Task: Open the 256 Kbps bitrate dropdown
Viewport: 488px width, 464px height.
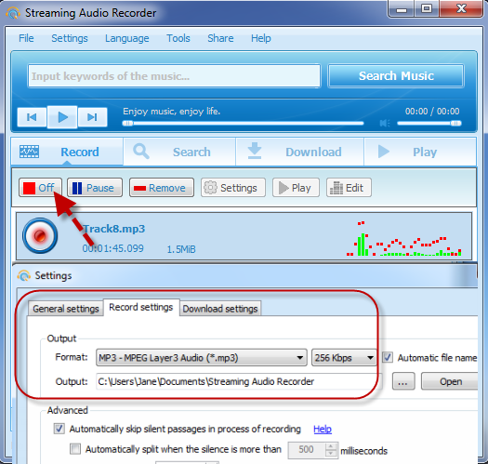Action: [x=344, y=357]
